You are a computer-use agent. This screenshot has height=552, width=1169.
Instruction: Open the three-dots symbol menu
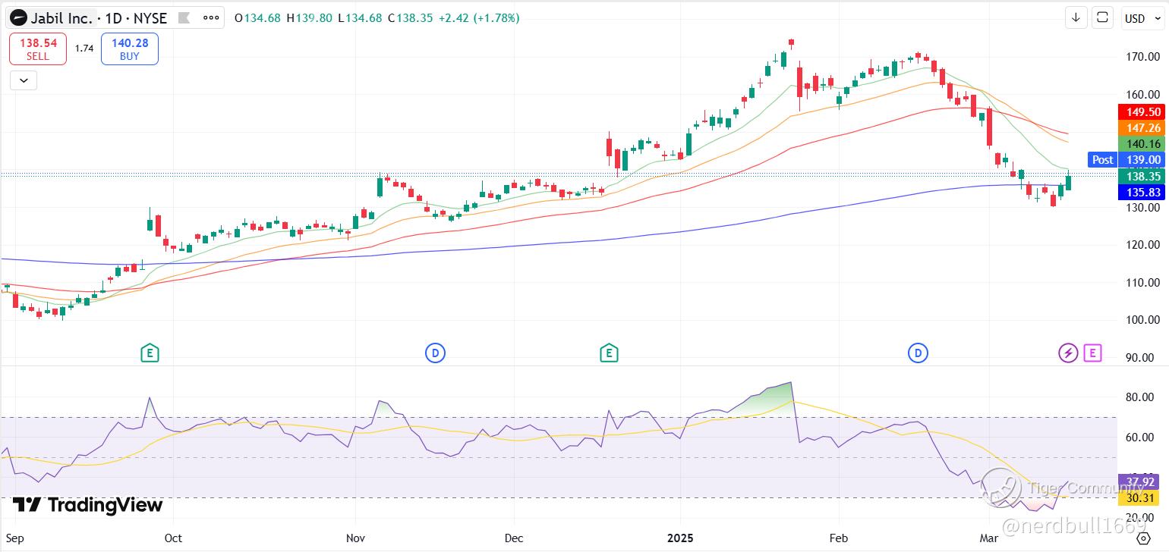pos(212,17)
